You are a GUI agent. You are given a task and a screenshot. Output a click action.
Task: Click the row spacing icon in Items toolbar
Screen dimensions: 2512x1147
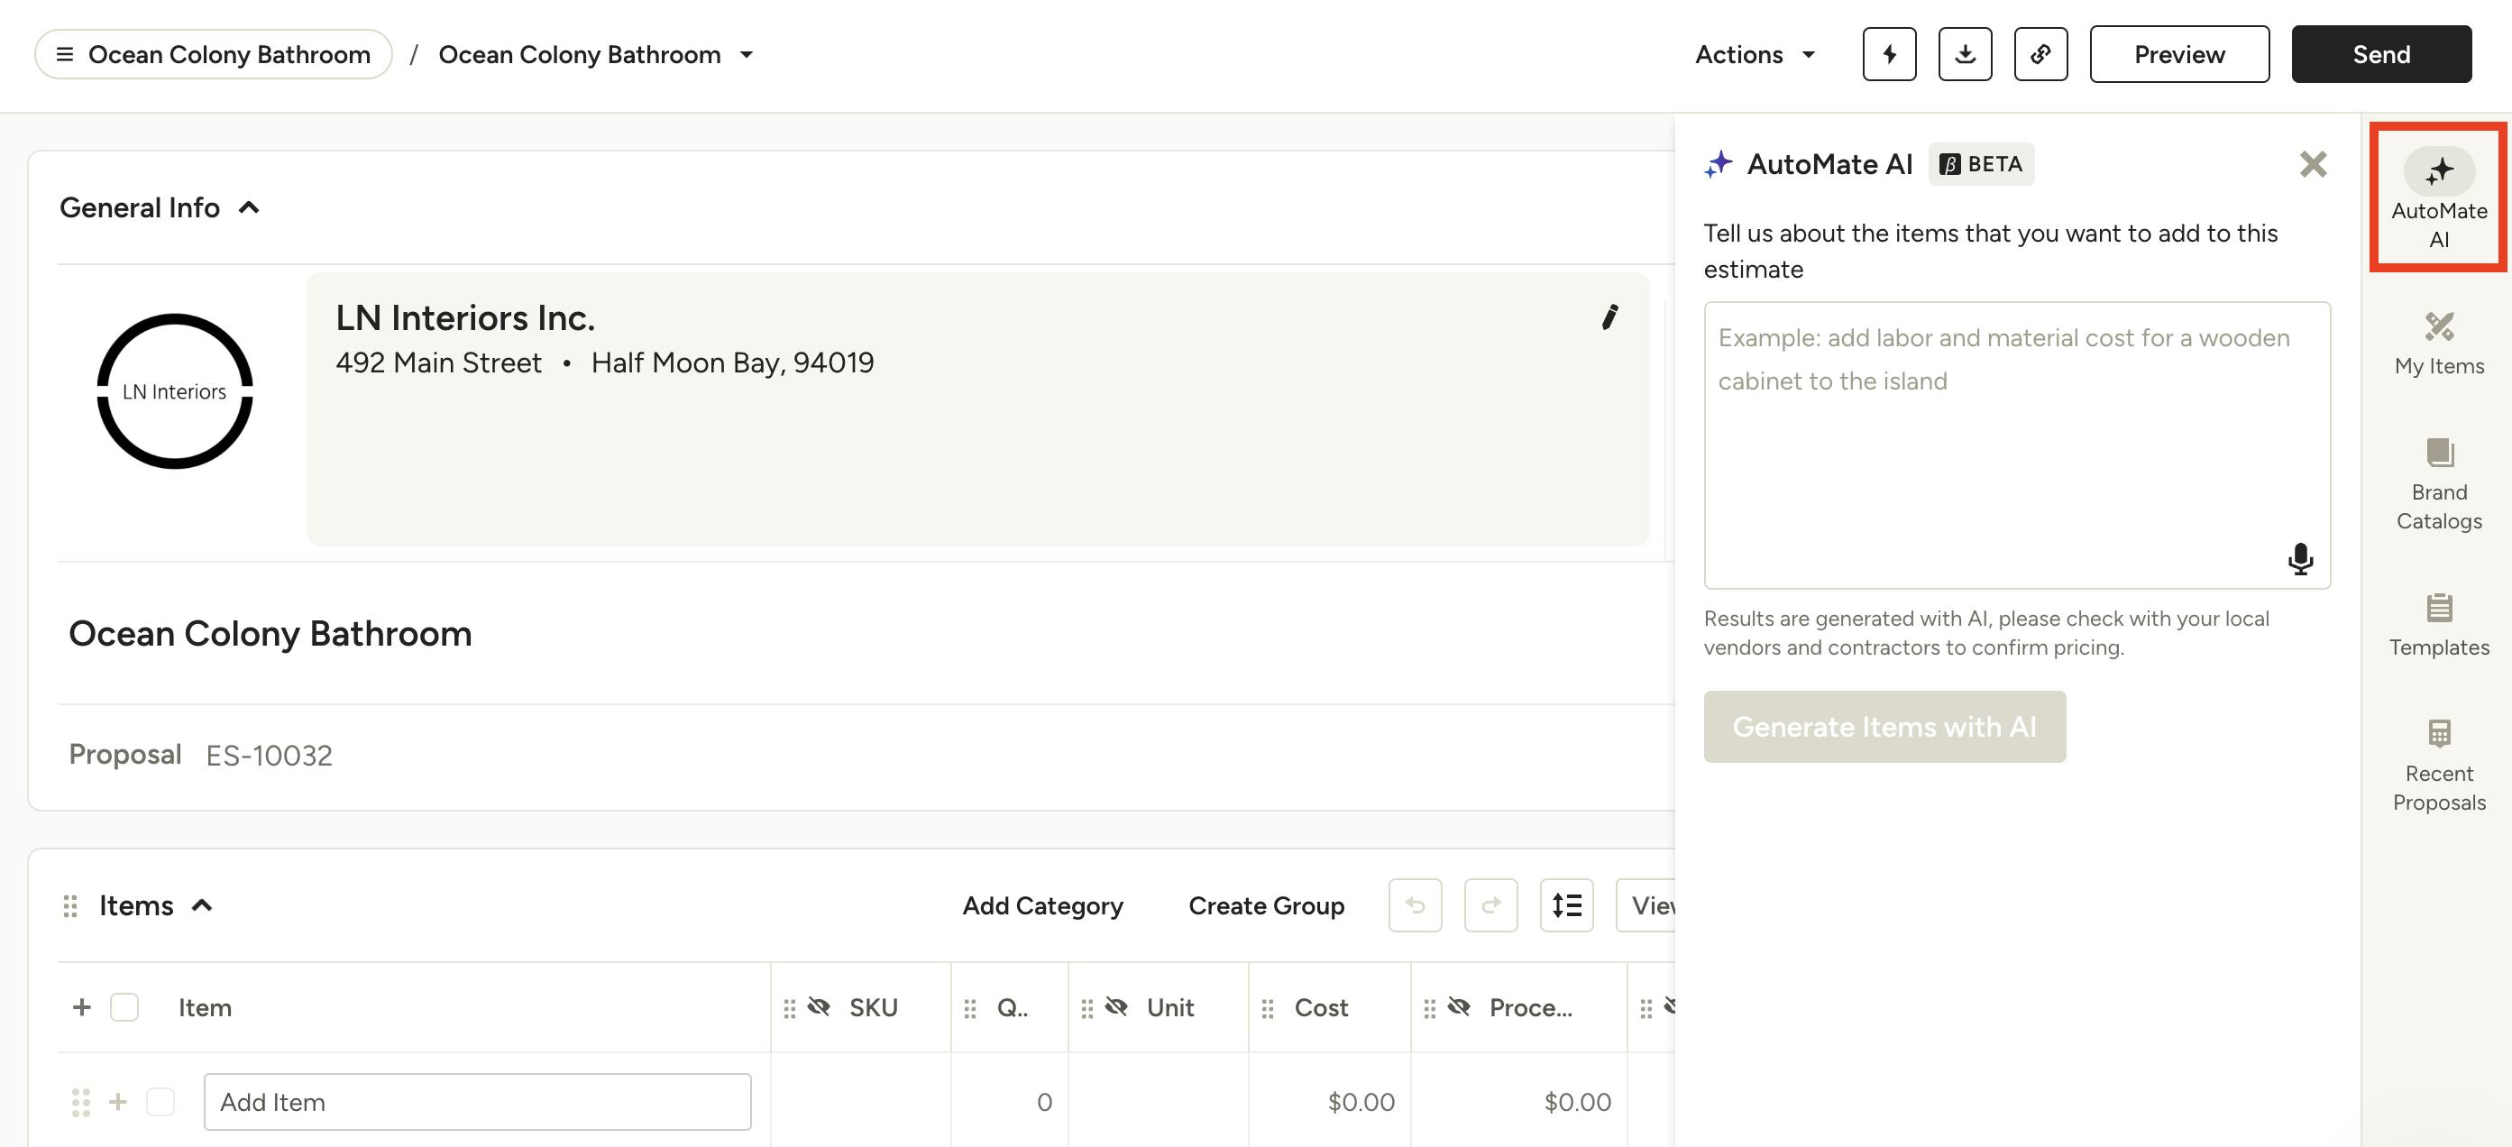pyautogui.click(x=1566, y=905)
